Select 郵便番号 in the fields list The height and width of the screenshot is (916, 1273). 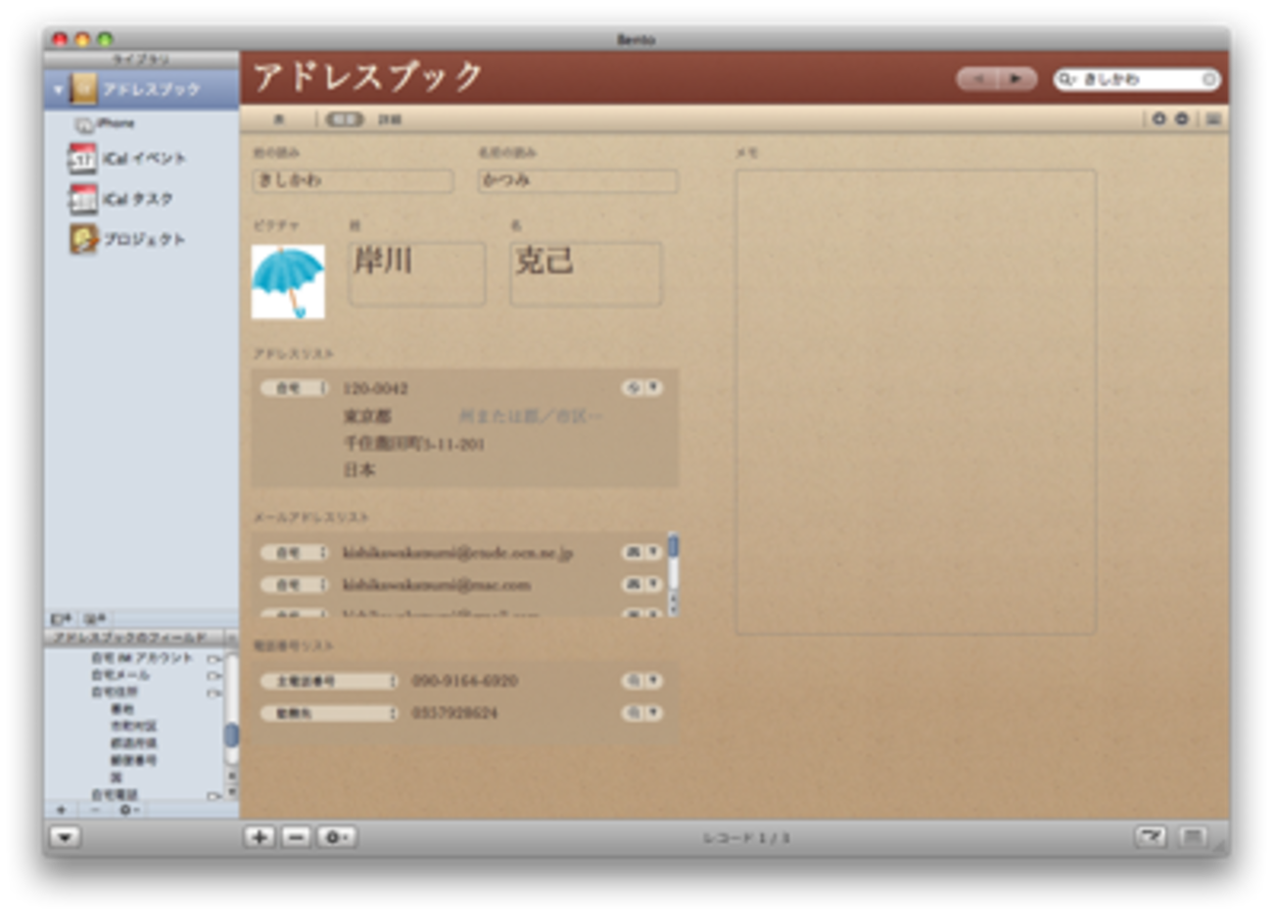pos(133,759)
